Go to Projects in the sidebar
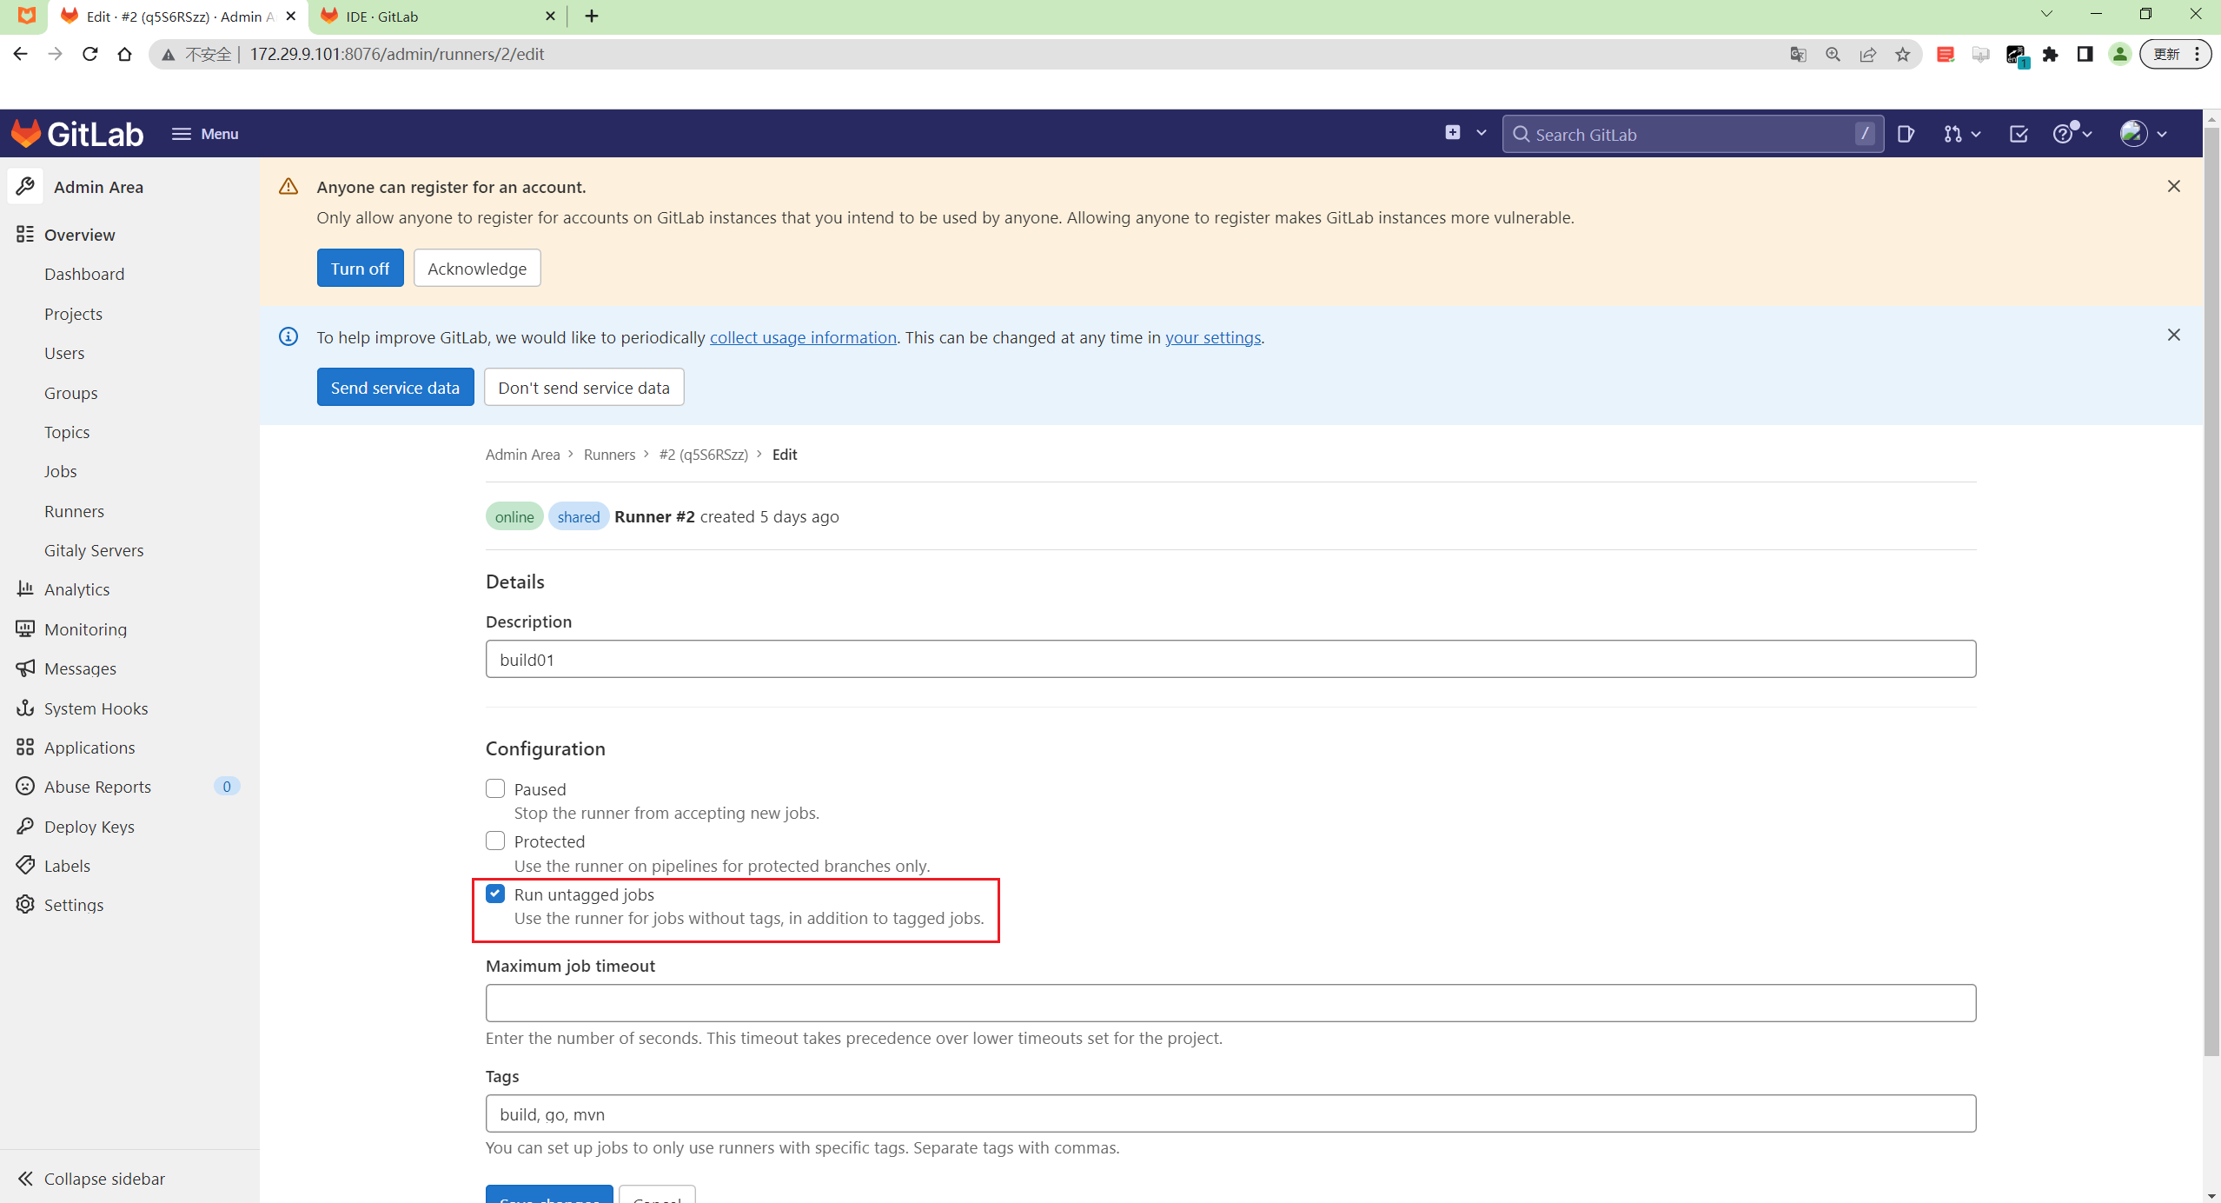 [x=73, y=314]
